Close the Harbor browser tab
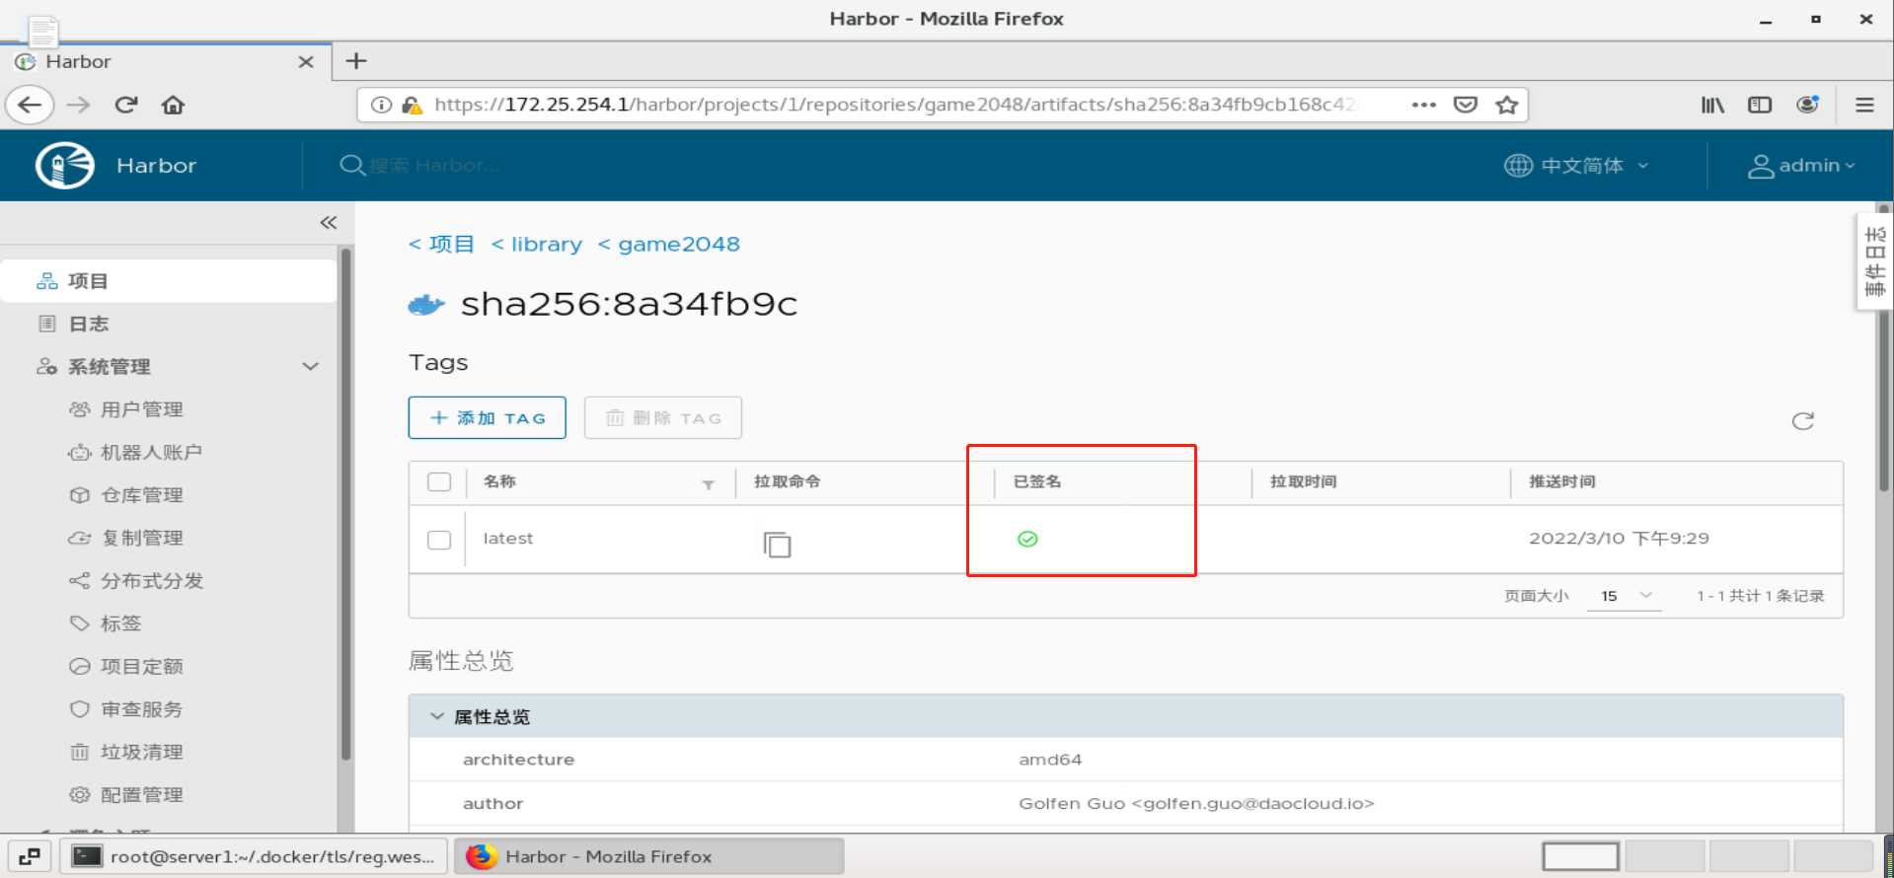 point(306,61)
